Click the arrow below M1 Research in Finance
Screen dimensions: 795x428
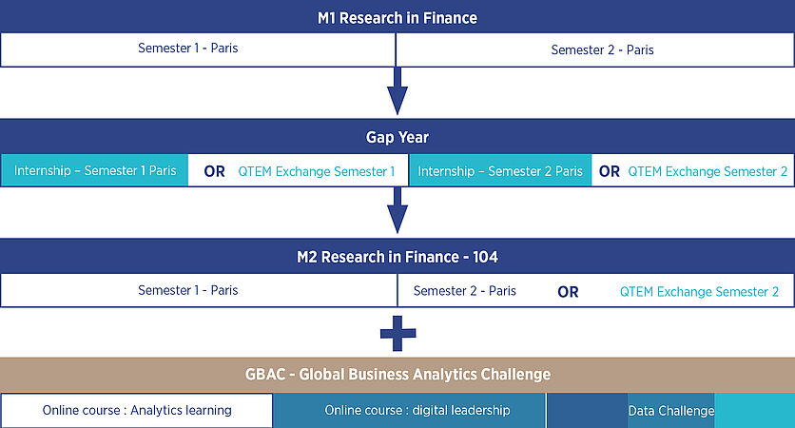click(397, 91)
